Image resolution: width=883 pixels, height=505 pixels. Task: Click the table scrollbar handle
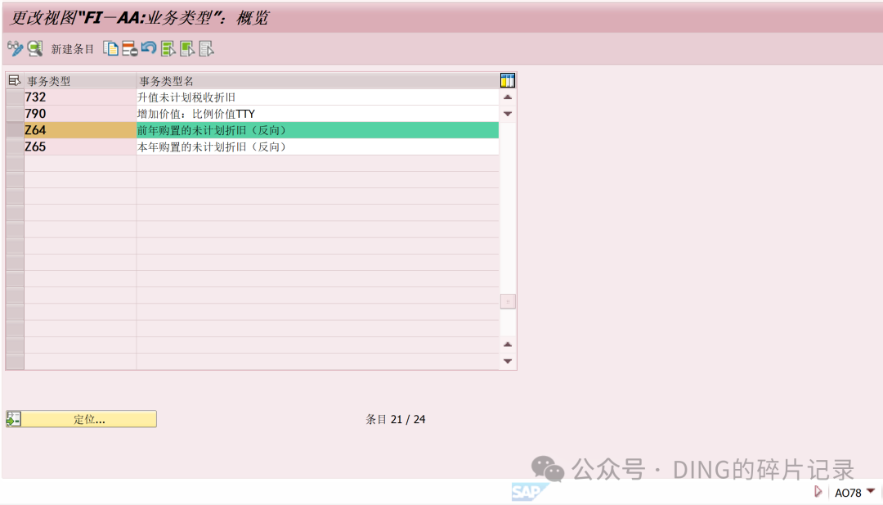click(x=508, y=301)
